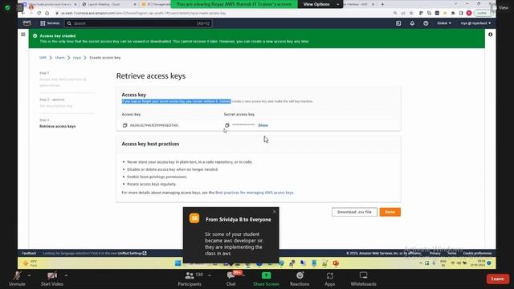Click the browser Update button

pos(483,13)
